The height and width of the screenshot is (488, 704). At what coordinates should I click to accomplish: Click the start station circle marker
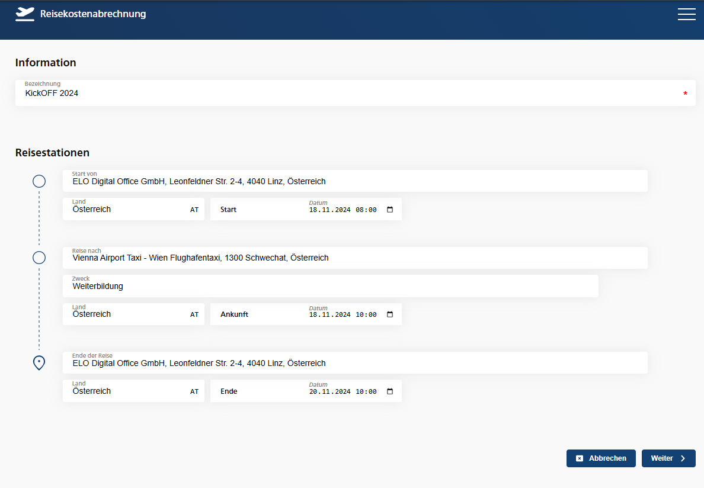point(39,181)
